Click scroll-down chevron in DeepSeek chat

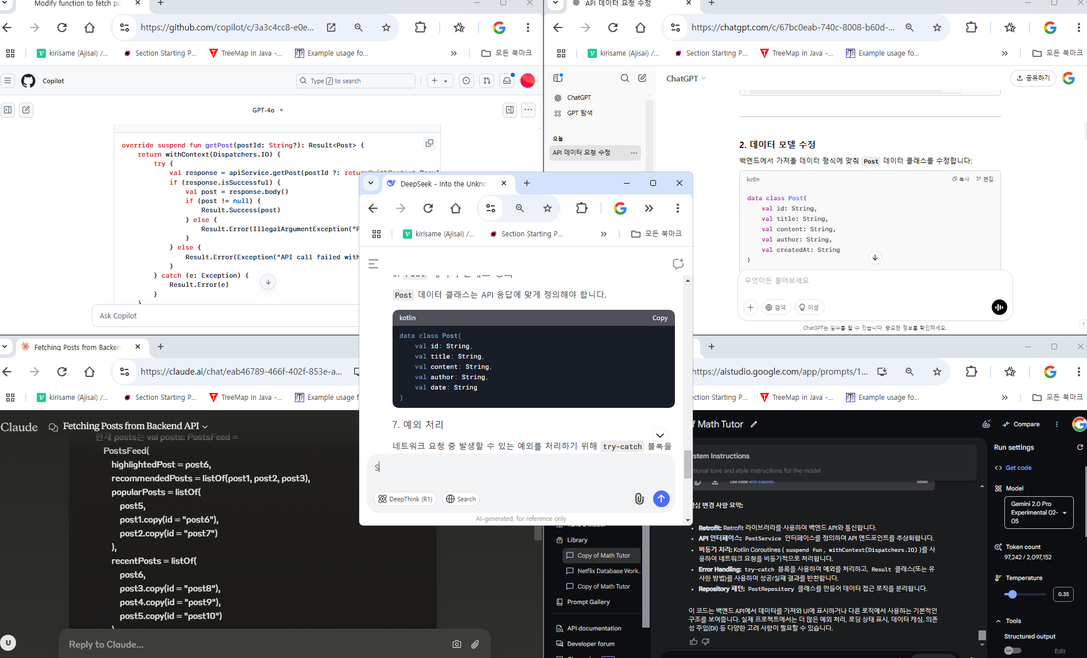tap(660, 435)
